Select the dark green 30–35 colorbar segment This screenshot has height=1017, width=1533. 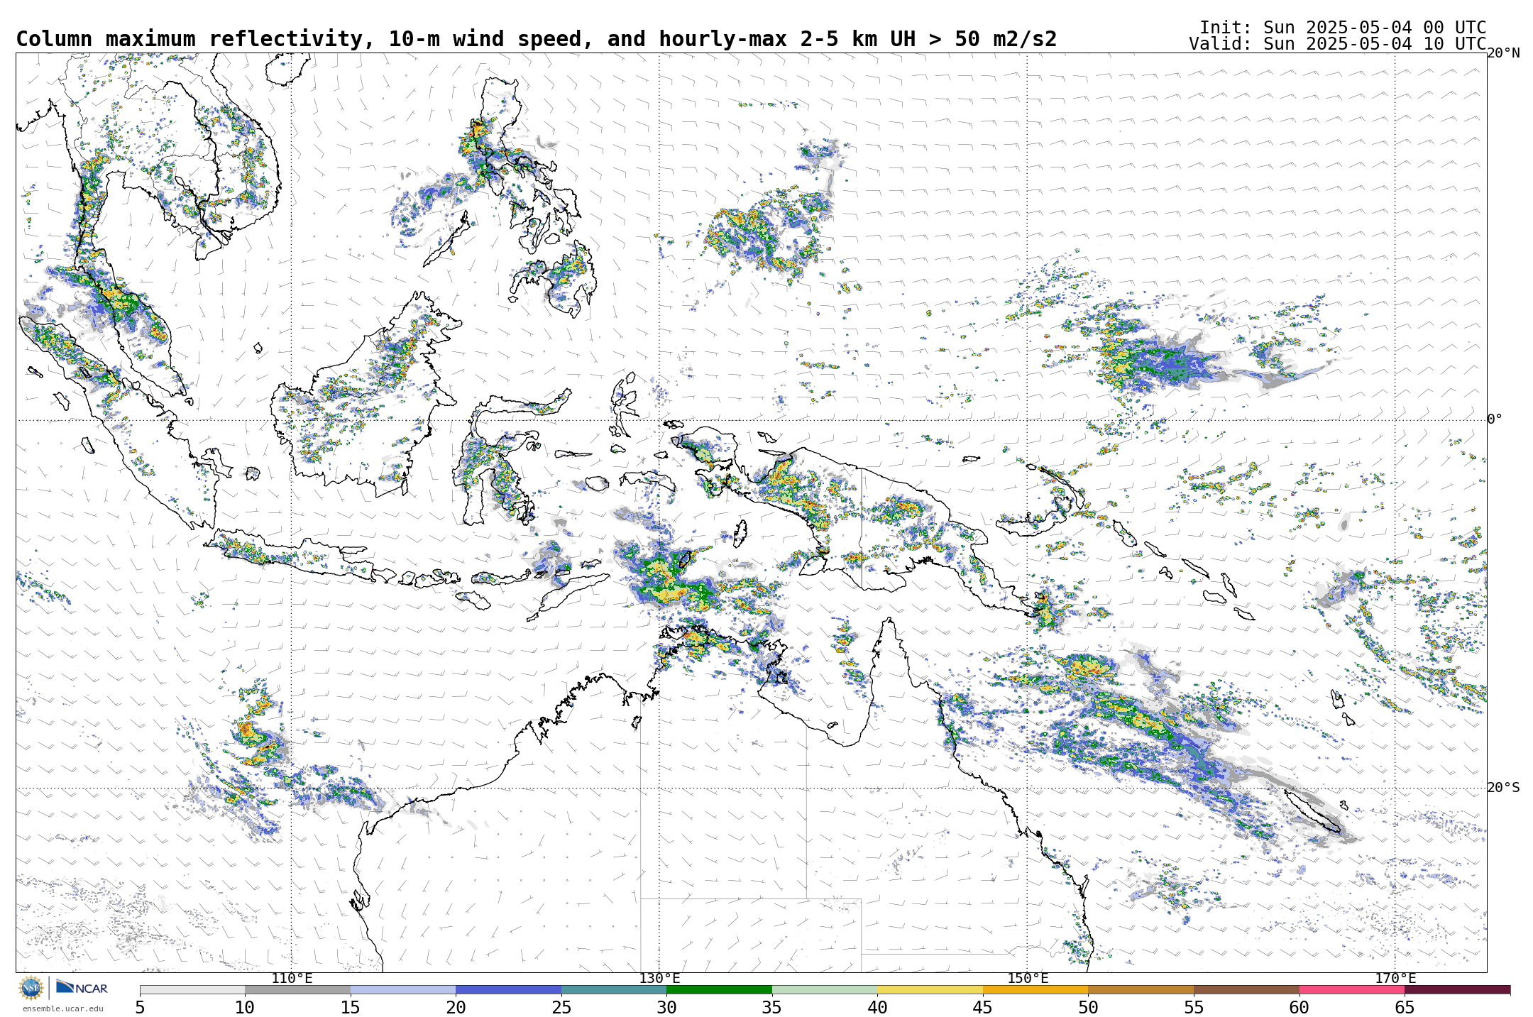(719, 989)
